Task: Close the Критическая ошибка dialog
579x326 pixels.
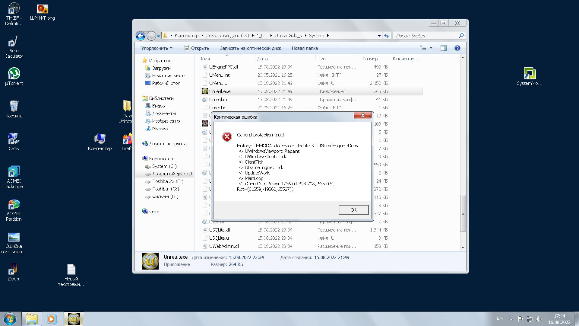Action: point(362,115)
